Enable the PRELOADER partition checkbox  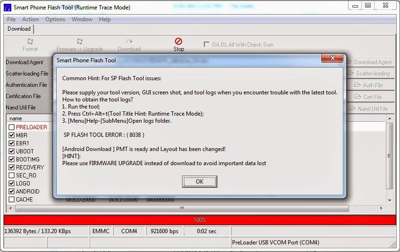11,127
